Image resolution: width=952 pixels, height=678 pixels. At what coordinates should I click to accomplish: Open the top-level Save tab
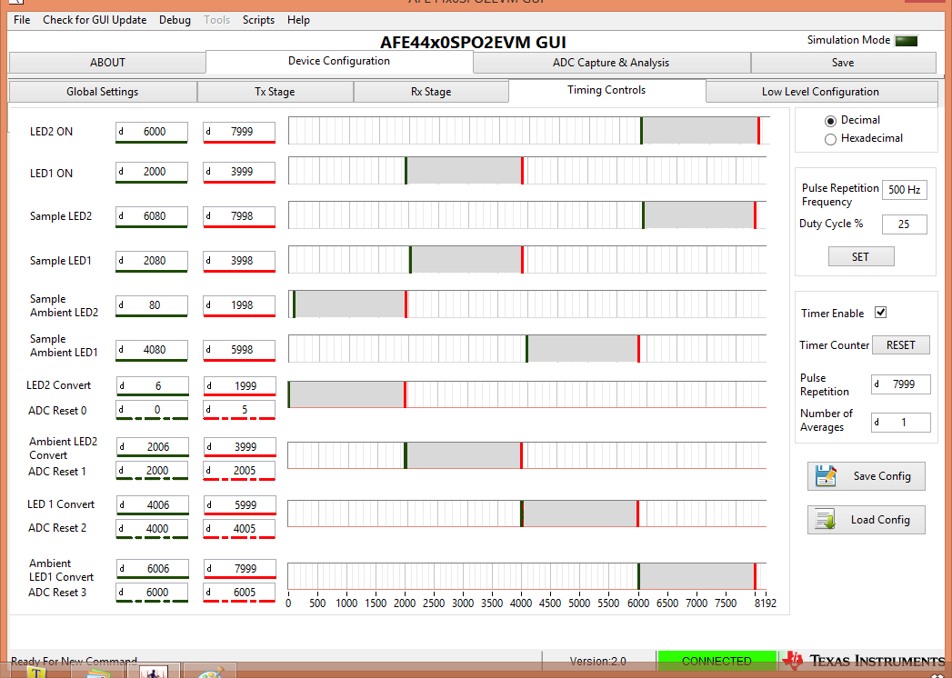coord(843,63)
